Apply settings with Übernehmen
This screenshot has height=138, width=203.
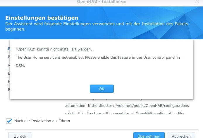(149, 135)
